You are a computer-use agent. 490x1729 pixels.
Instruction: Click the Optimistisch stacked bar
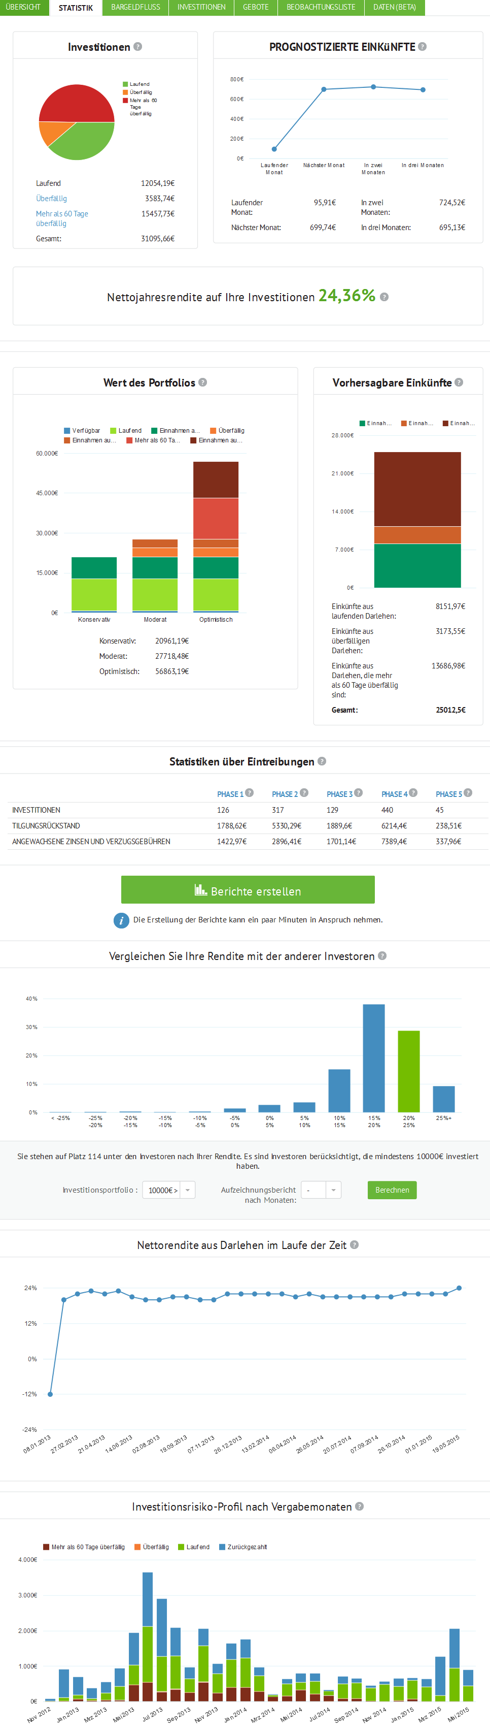(216, 537)
